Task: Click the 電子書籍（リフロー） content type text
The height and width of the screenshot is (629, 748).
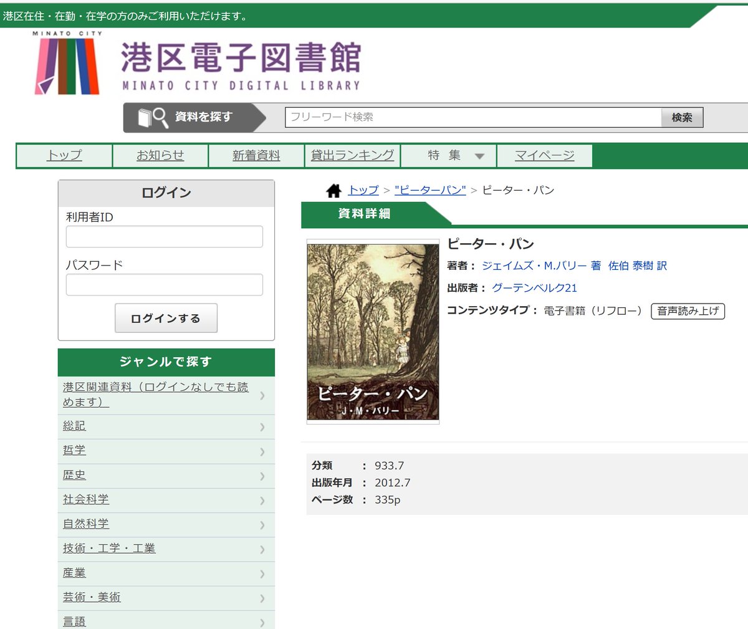Action: (593, 310)
